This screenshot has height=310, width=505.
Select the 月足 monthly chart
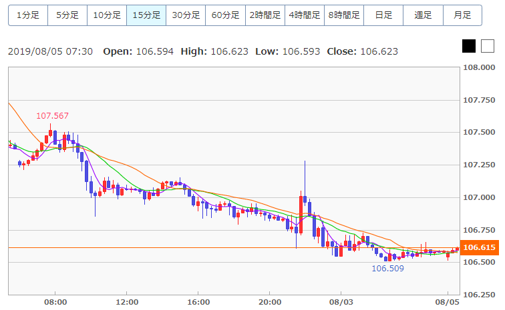pos(462,15)
